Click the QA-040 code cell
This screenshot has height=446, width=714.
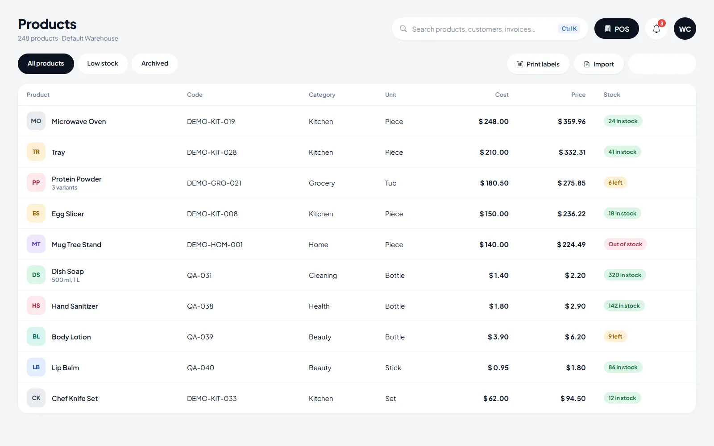point(201,368)
